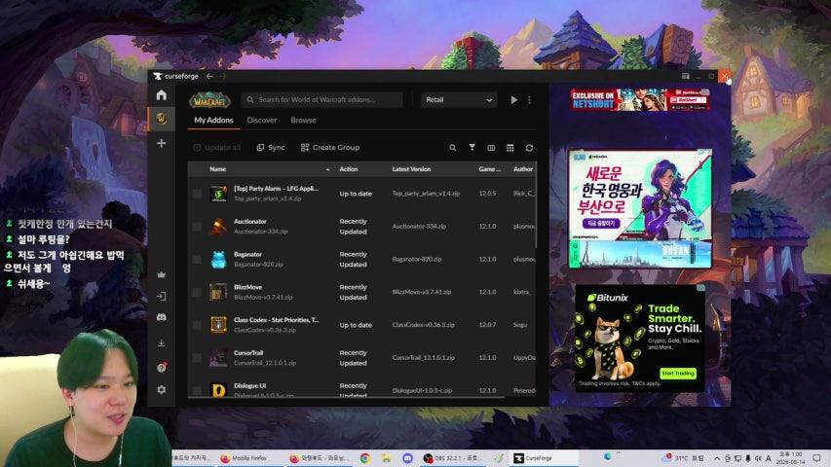Refresh the addon list
Image resolution: width=831 pixels, height=467 pixels.
[529, 148]
